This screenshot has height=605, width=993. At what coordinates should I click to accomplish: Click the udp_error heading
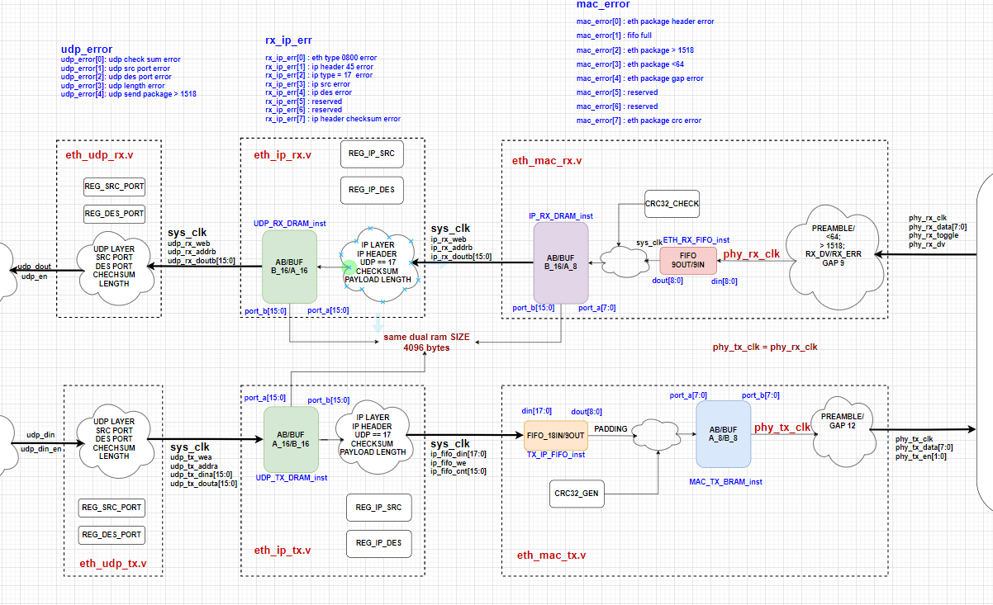click(87, 50)
